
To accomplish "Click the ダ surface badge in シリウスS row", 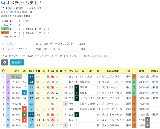I will point(134,77).
